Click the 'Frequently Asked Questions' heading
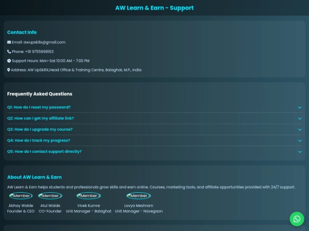Viewport: 309px width, 231px height. (x=39, y=94)
